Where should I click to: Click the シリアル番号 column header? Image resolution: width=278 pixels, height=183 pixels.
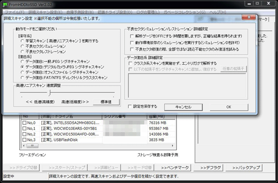point(125,116)
